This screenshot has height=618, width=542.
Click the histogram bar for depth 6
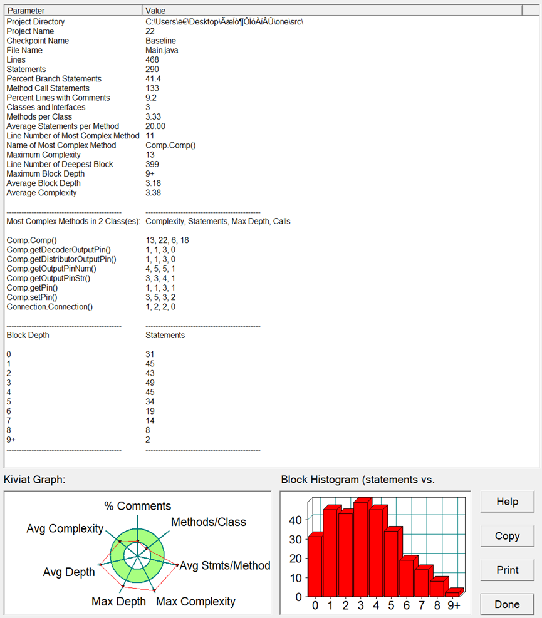tap(407, 577)
